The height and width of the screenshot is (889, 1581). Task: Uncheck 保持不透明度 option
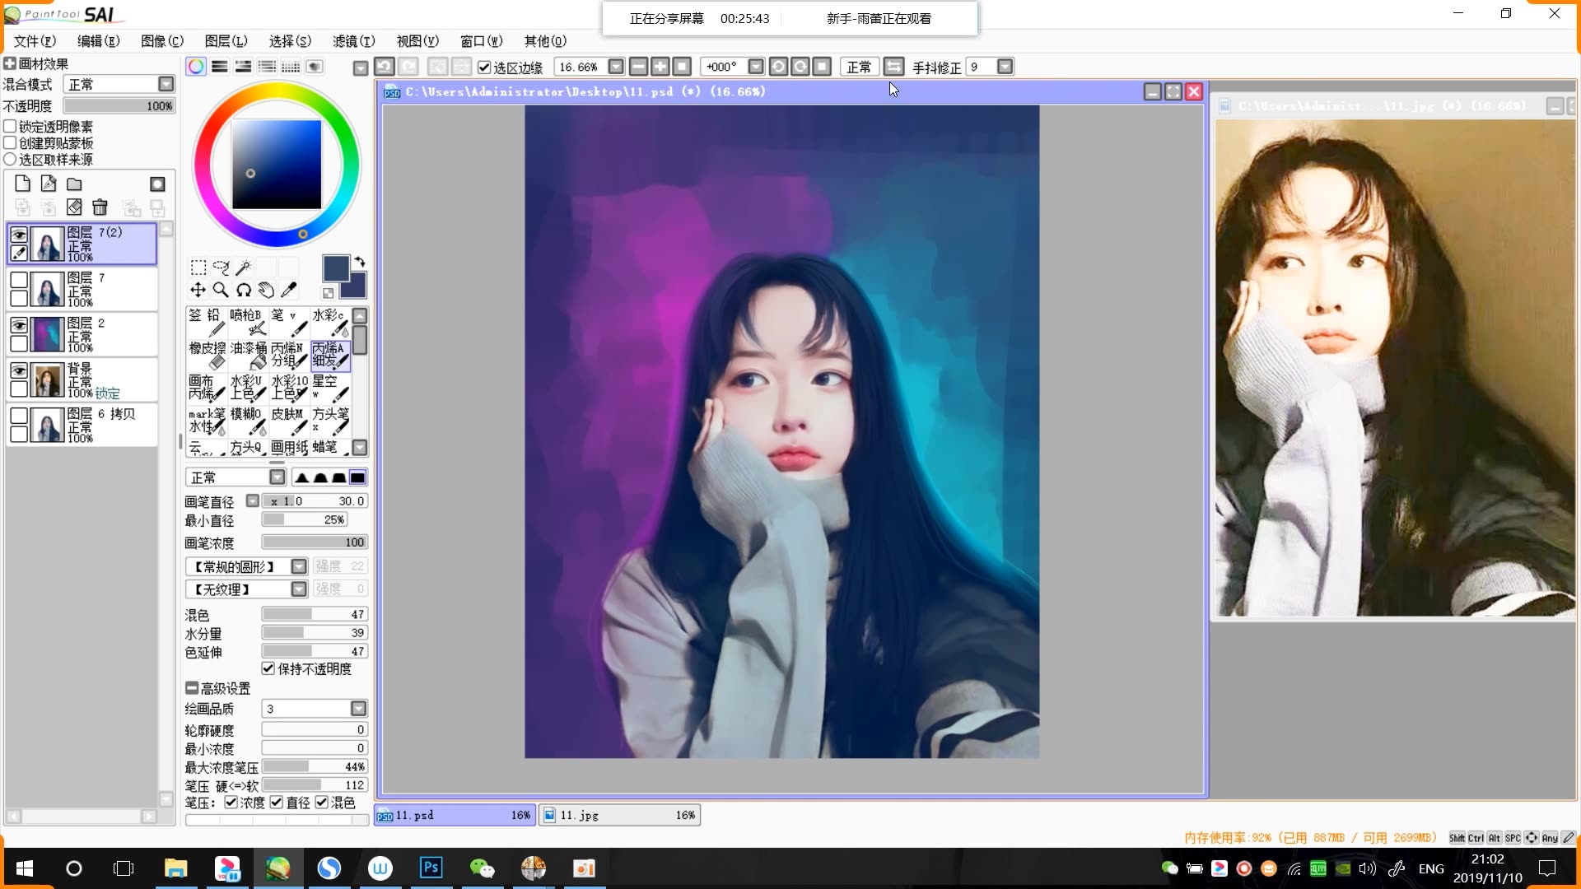point(268,668)
